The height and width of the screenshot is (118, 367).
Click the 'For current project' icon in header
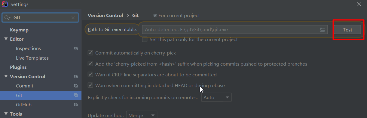(x=155, y=15)
